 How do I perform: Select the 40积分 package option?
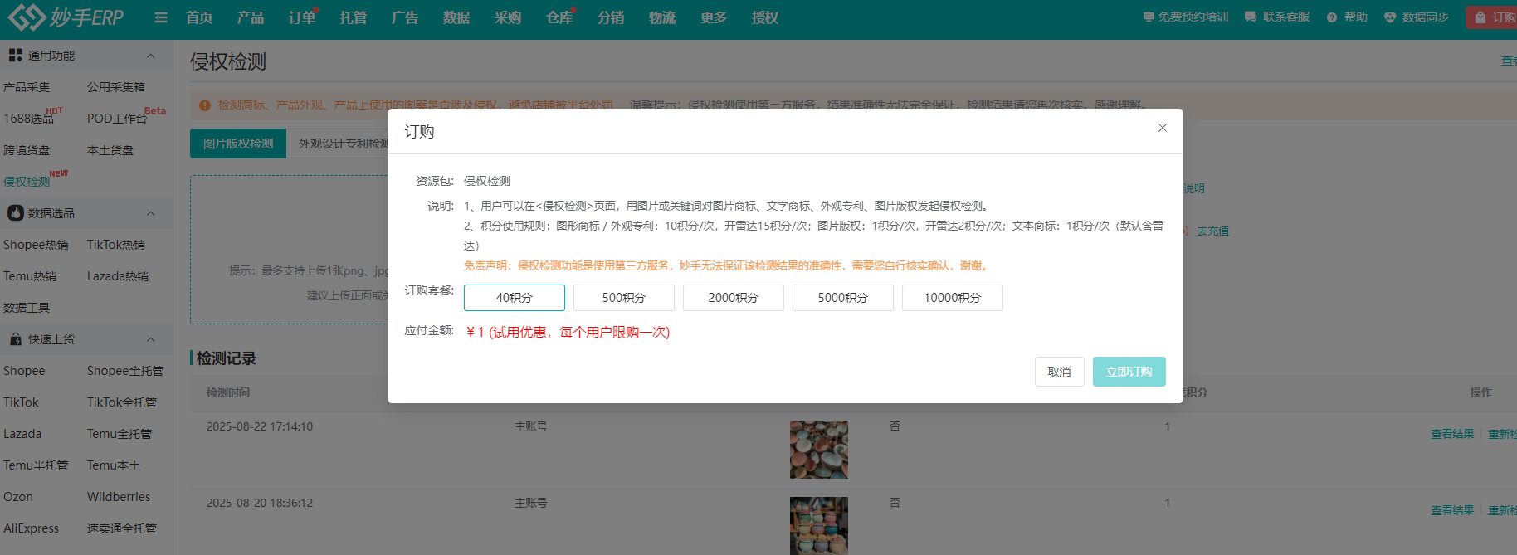click(x=515, y=298)
